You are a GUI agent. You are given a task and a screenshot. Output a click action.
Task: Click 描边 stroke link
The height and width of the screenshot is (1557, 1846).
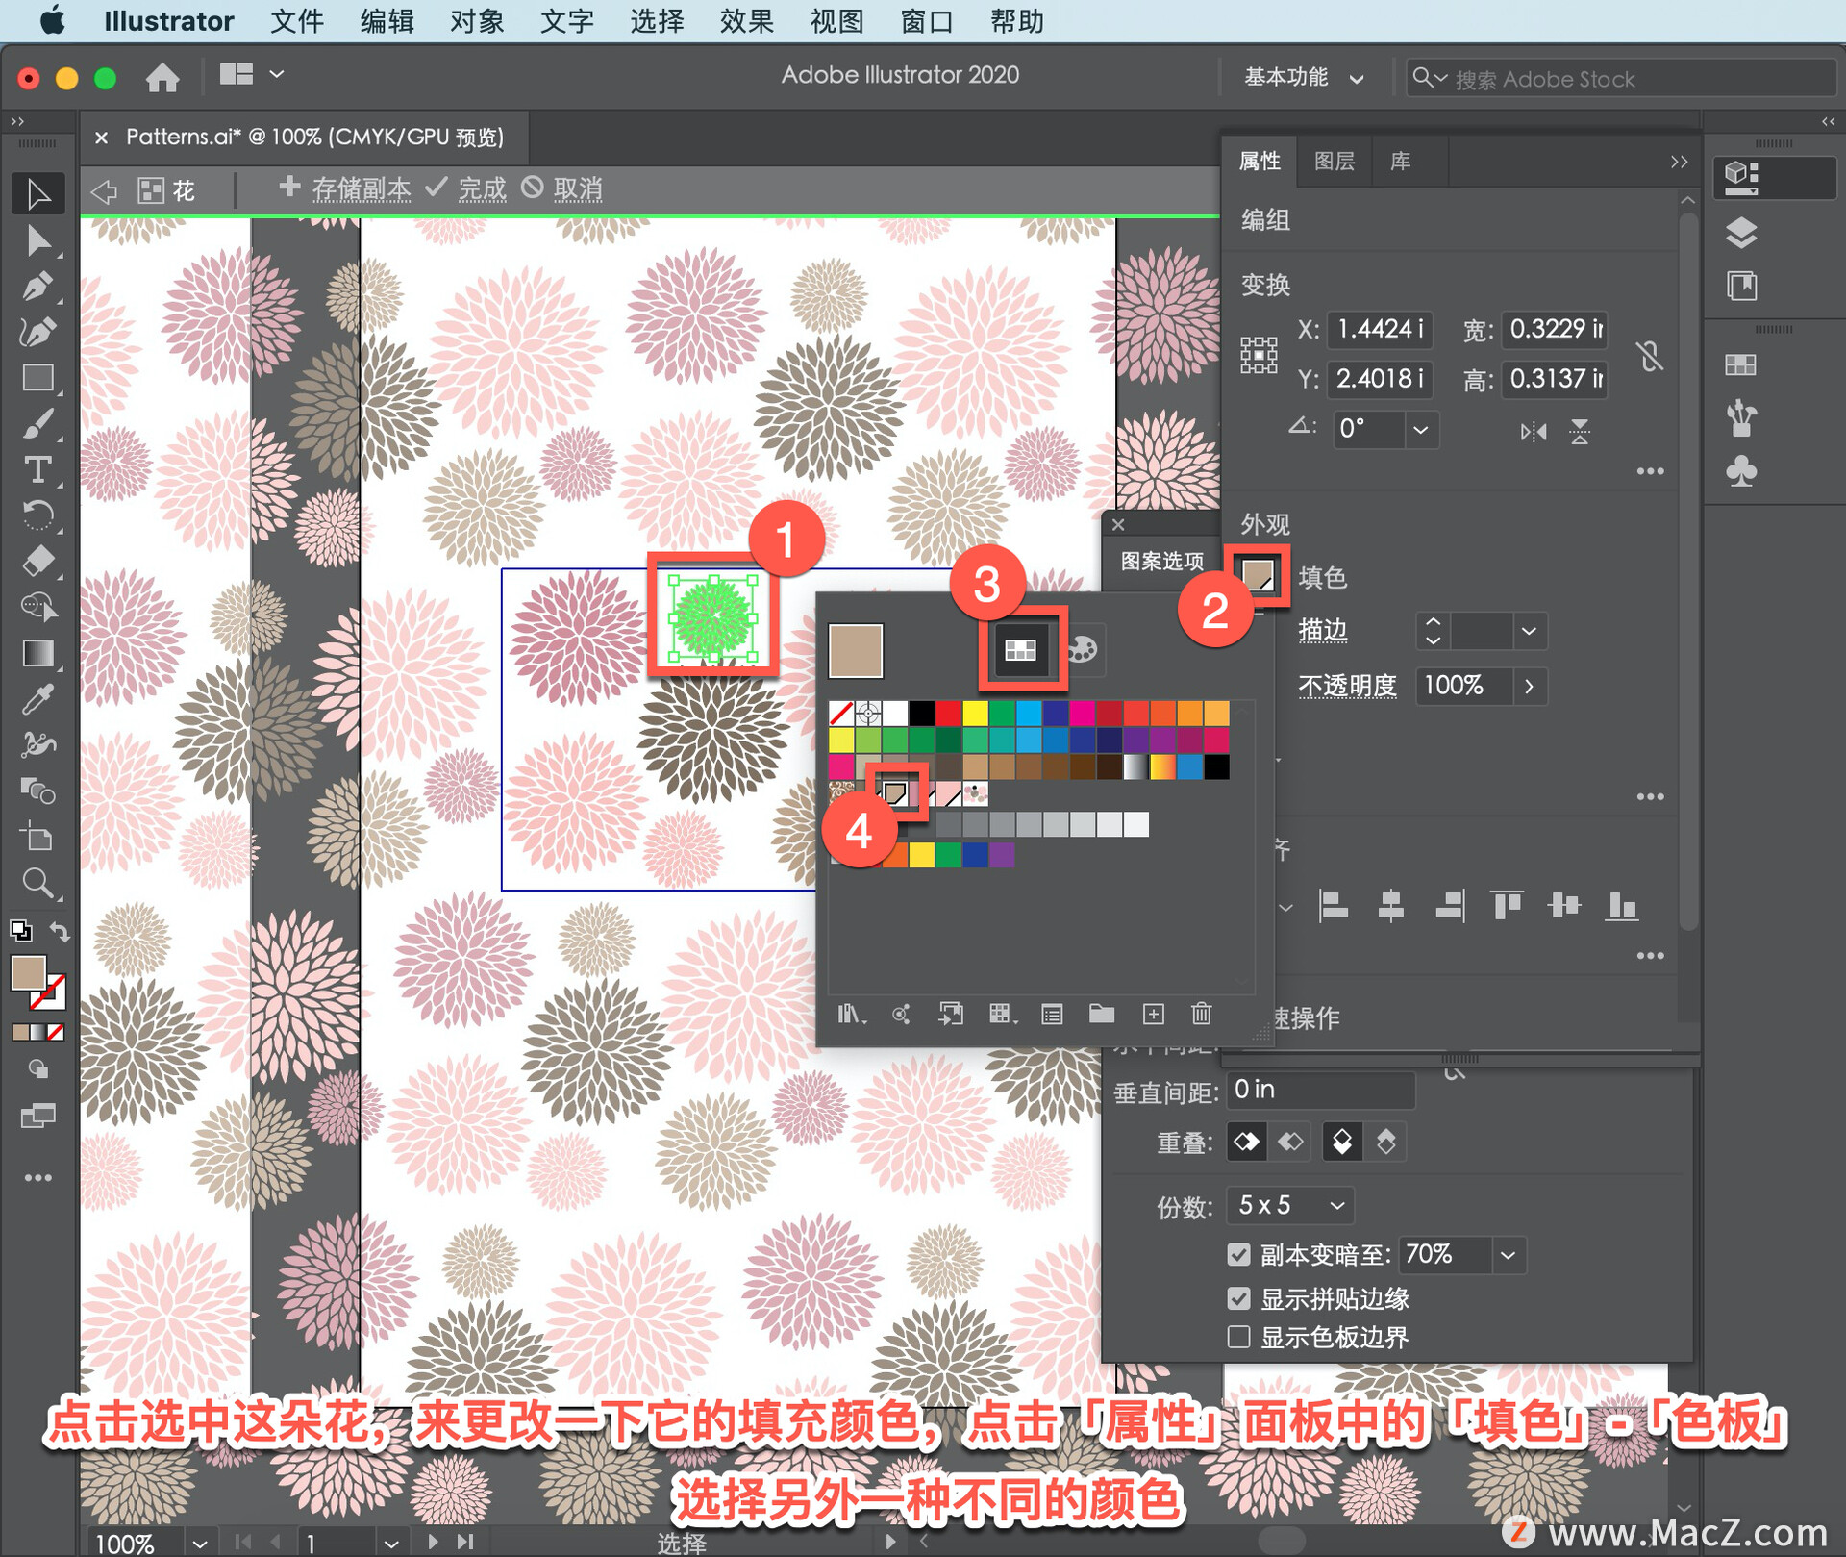pyautogui.click(x=1323, y=631)
